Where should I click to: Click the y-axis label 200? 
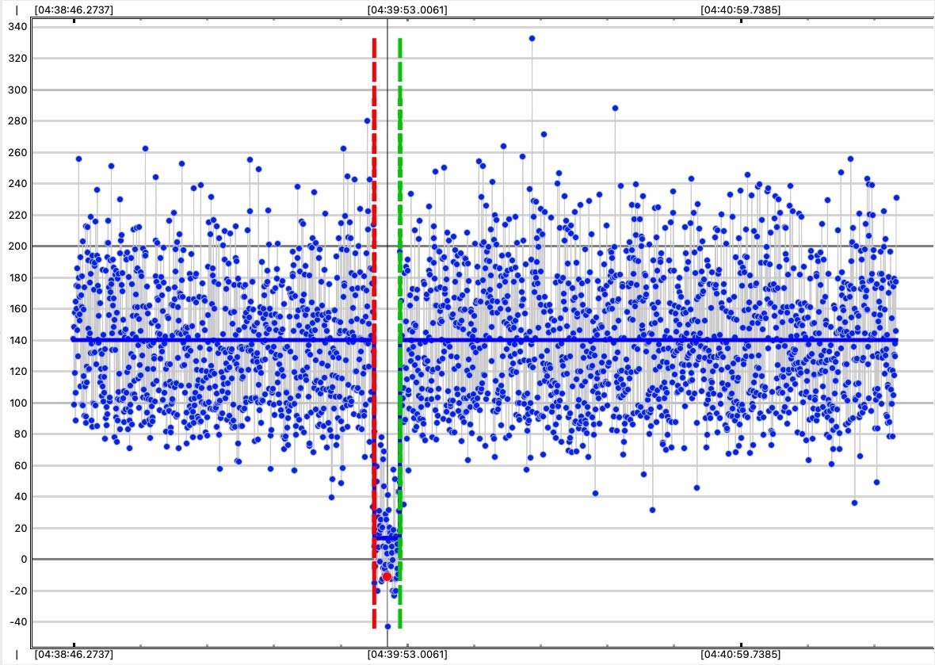pos(18,246)
